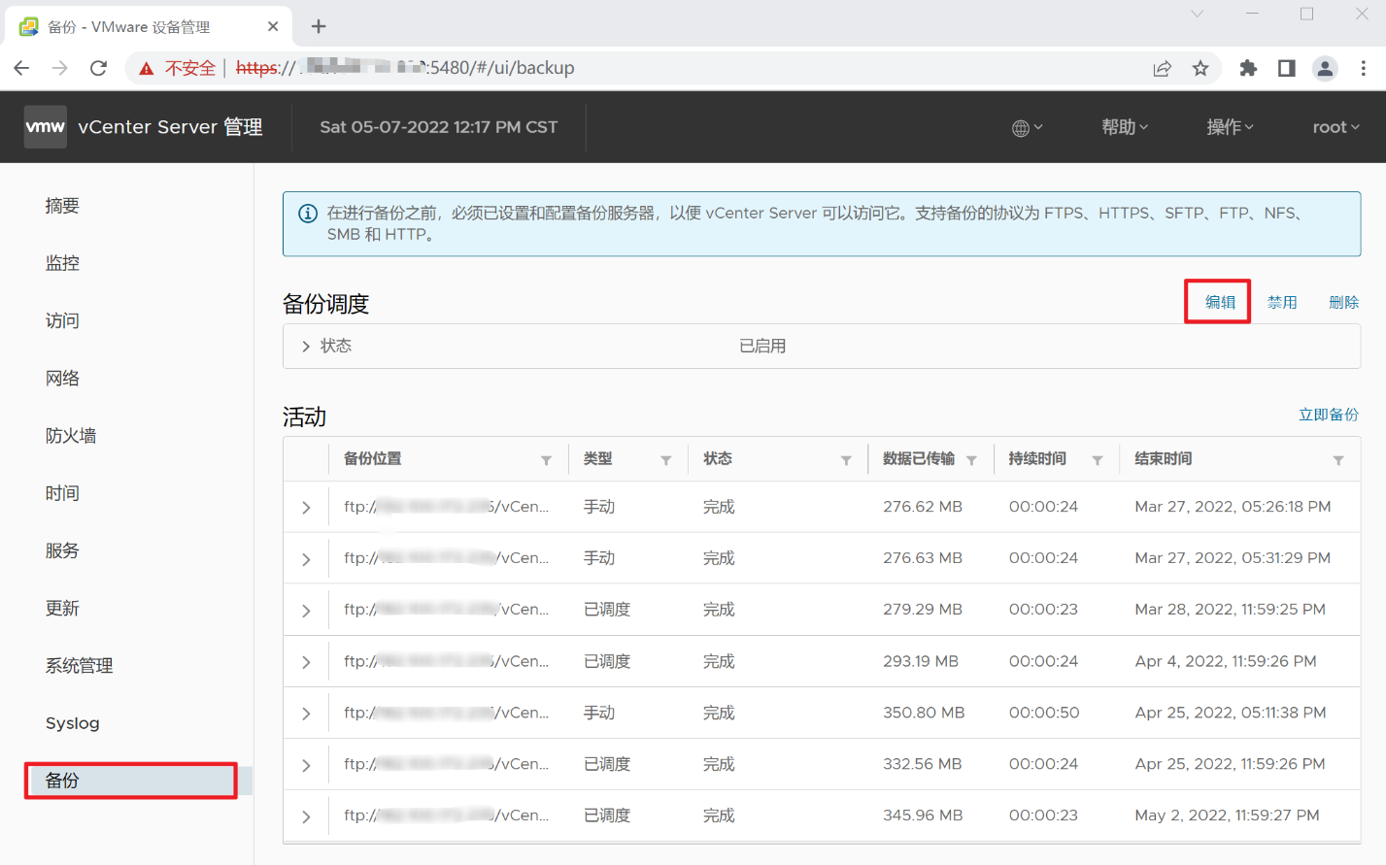Click the filter funnel on 备份位置 column
Image resolution: width=1386 pixels, height=865 pixels.
click(x=547, y=459)
